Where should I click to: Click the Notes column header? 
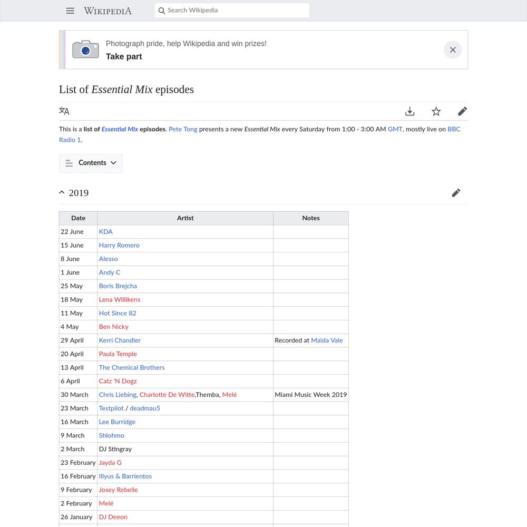[311, 218]
